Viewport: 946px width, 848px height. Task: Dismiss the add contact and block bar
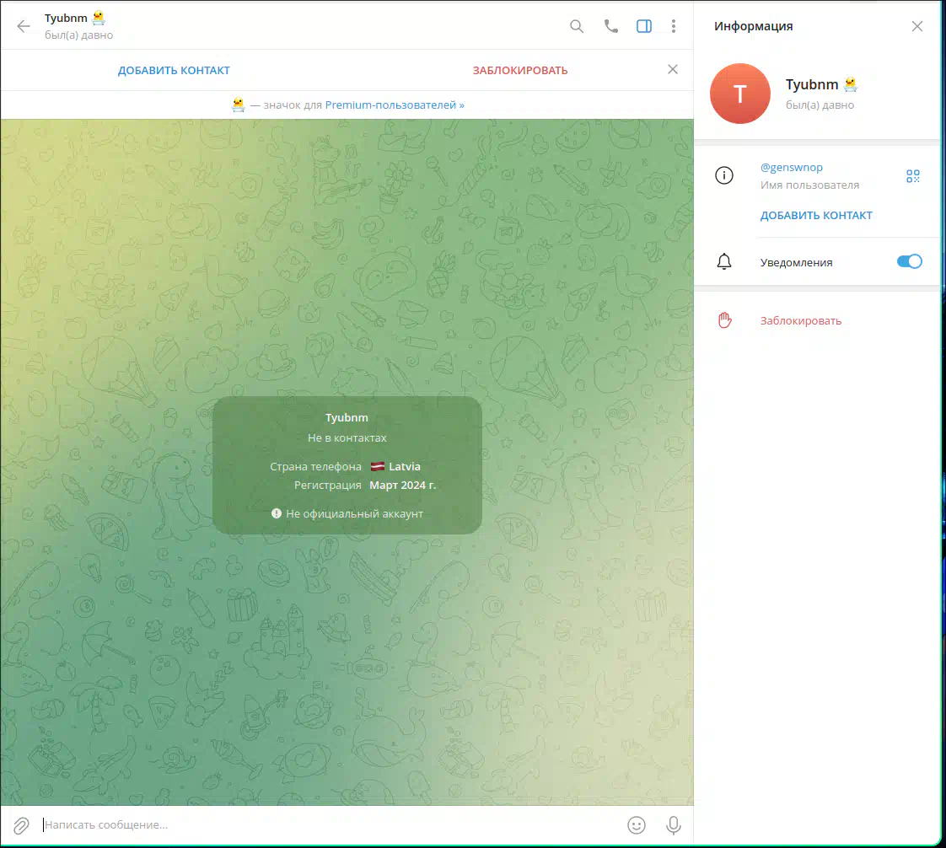coord(673,69)
